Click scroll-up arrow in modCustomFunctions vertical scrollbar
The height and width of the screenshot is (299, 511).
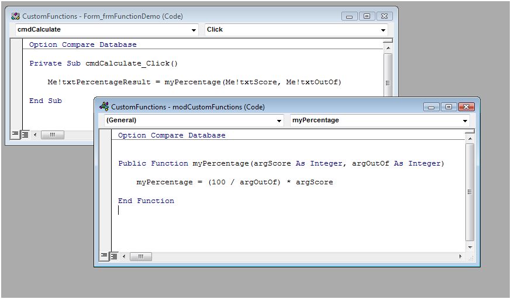point(470,139)
